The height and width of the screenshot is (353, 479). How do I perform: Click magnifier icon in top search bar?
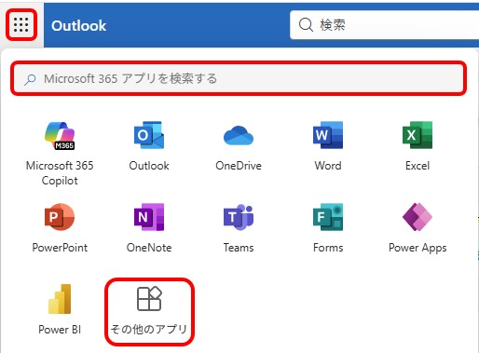306,25
